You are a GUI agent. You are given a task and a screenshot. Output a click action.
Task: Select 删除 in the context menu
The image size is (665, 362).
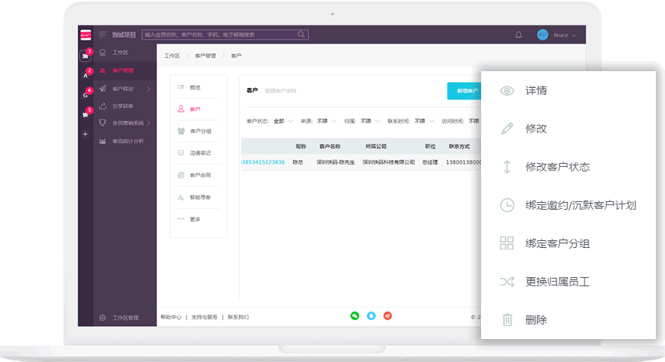coord(536,320)
